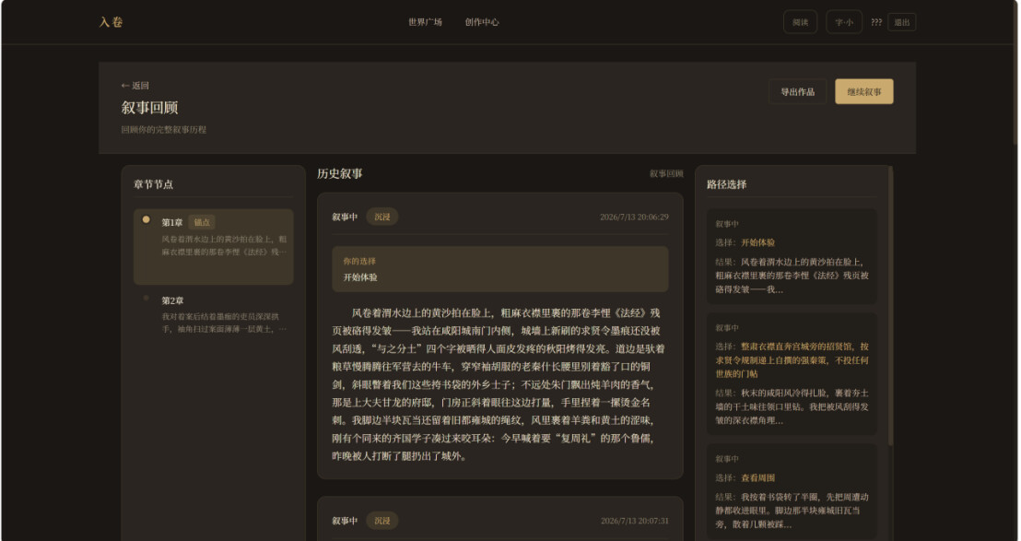This screenshot has height=541, width=1021.
Task: Click the ← 返回 back link
Action: click(x=135, y=86)
